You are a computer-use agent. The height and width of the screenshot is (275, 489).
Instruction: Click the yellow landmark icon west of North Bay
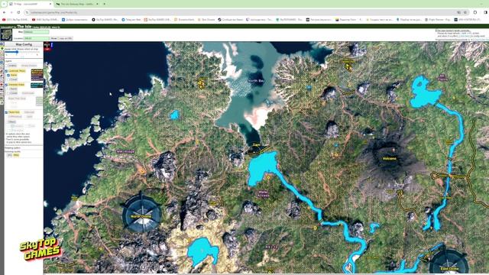pyautogui.click(x=202, y=83)
